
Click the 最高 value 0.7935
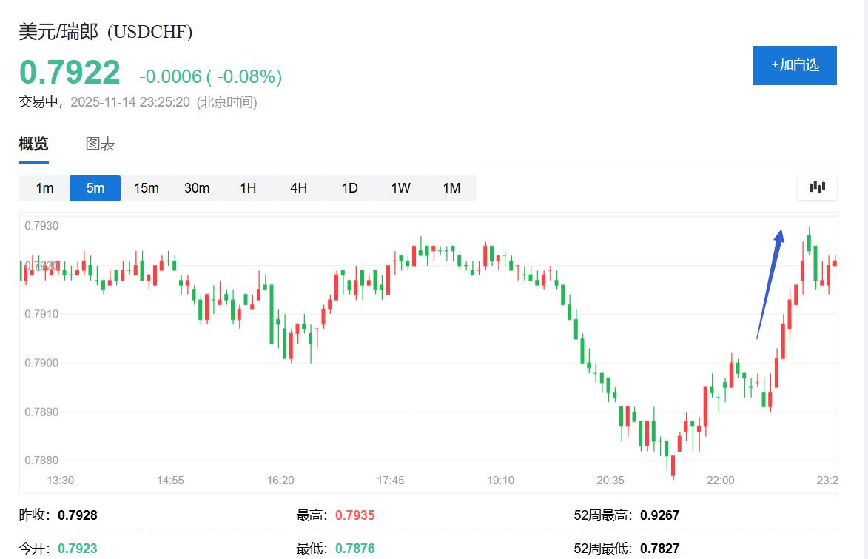coord(354,515)
